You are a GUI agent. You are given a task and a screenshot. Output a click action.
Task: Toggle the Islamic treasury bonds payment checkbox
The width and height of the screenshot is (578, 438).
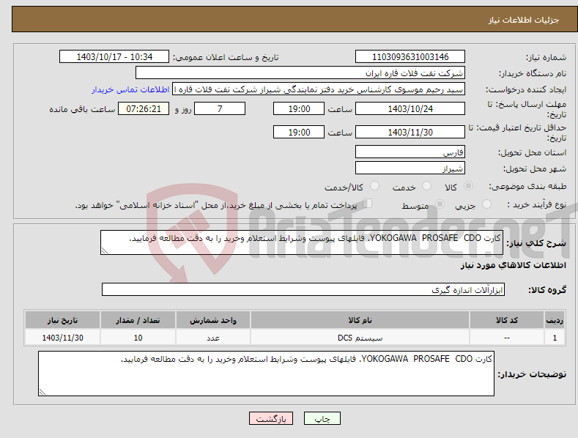[367, 204]
